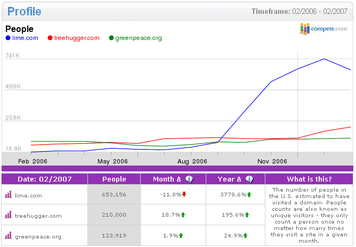Click the bar chart icon beside lime.com
This screenshot has height=247, width=356.
tap(8, 195)
